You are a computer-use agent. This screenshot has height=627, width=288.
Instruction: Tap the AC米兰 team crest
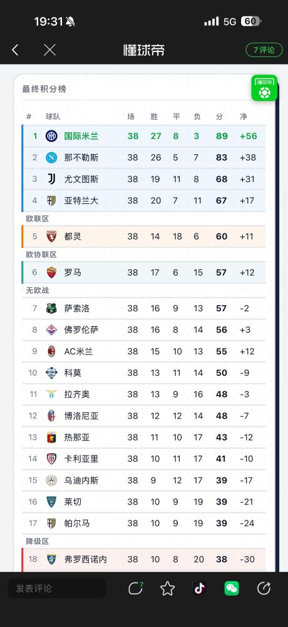coord(51,351)
